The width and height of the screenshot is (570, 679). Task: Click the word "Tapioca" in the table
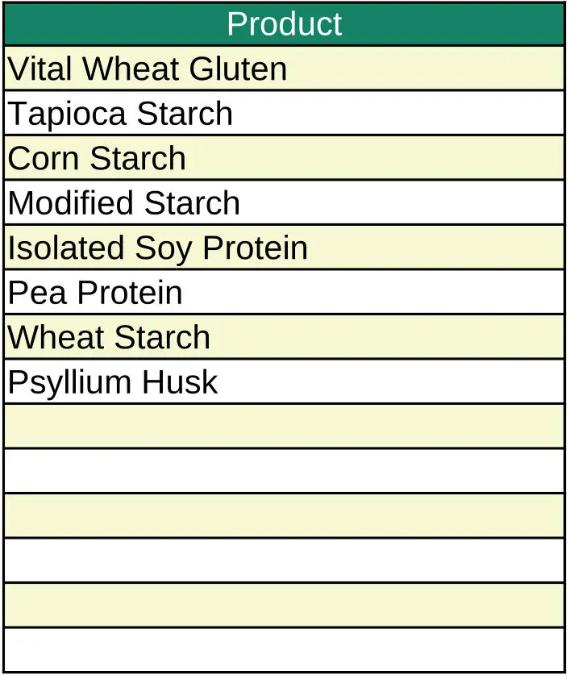(68, 115)
